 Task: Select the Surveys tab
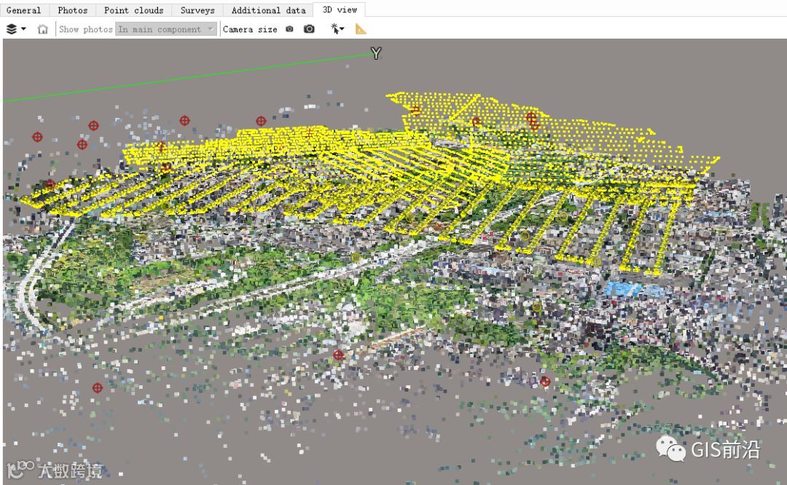[x=197, y=10]
